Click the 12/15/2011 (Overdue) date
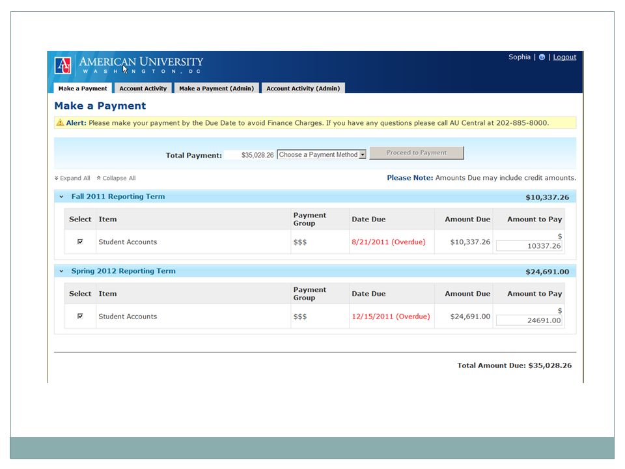Screen dimensions: 625x469 391,317
